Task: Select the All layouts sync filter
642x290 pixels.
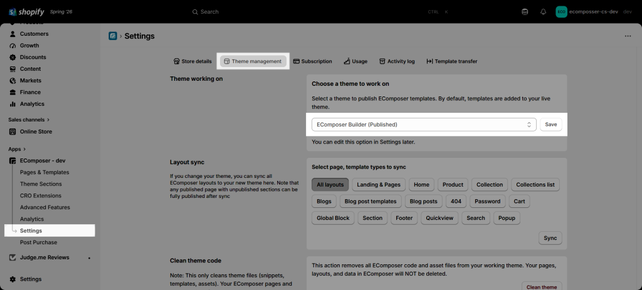Action: click(330, 185)
